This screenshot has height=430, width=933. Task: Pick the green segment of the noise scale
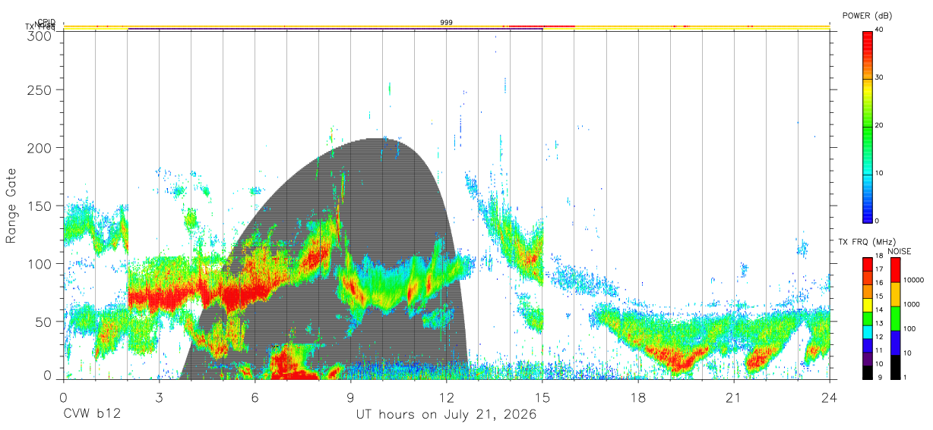[895, 319]
